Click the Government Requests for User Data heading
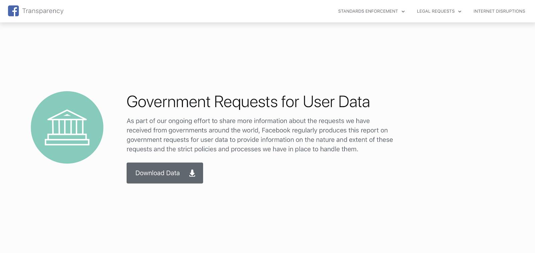 tap(248, 102)
